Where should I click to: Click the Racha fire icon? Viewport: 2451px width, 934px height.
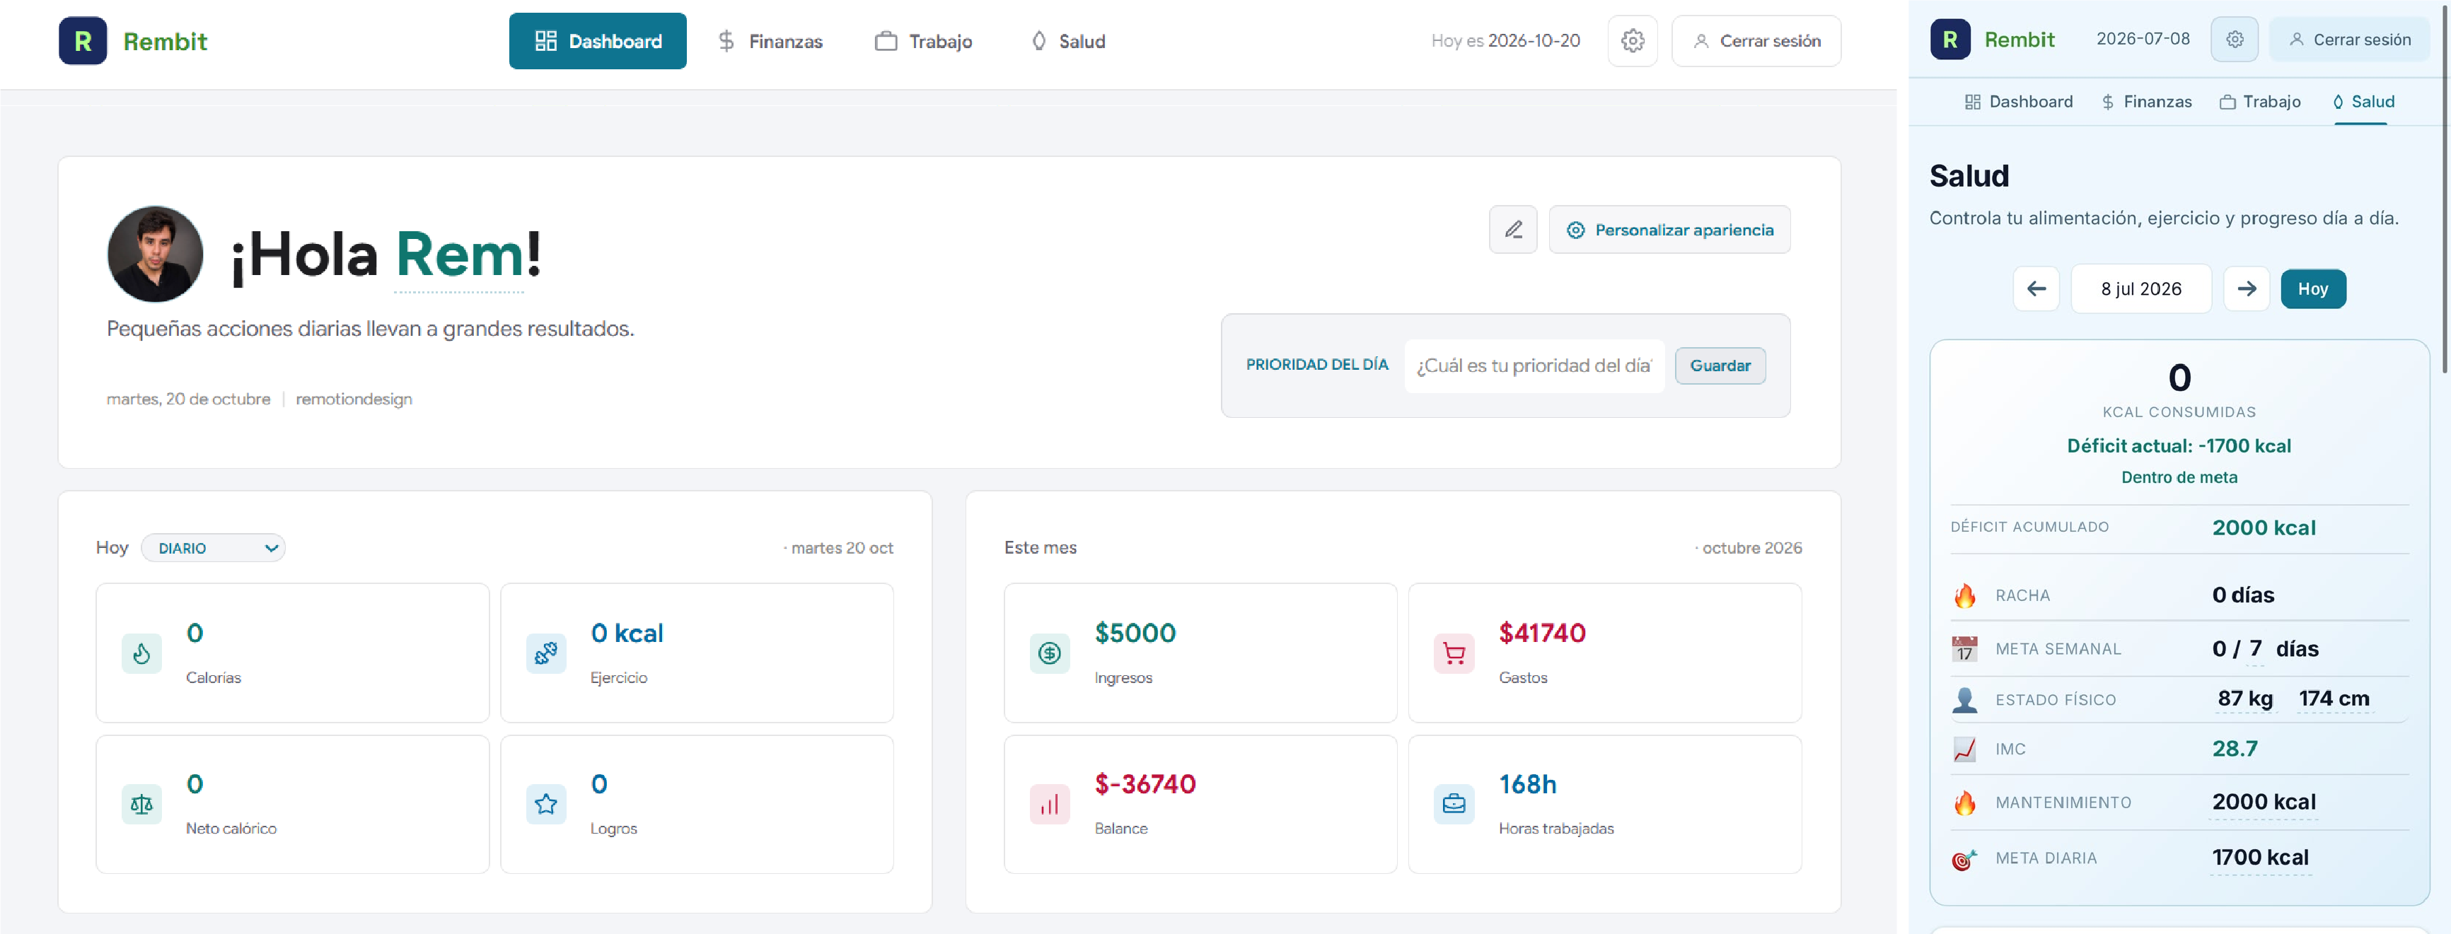click(1965, 595)
